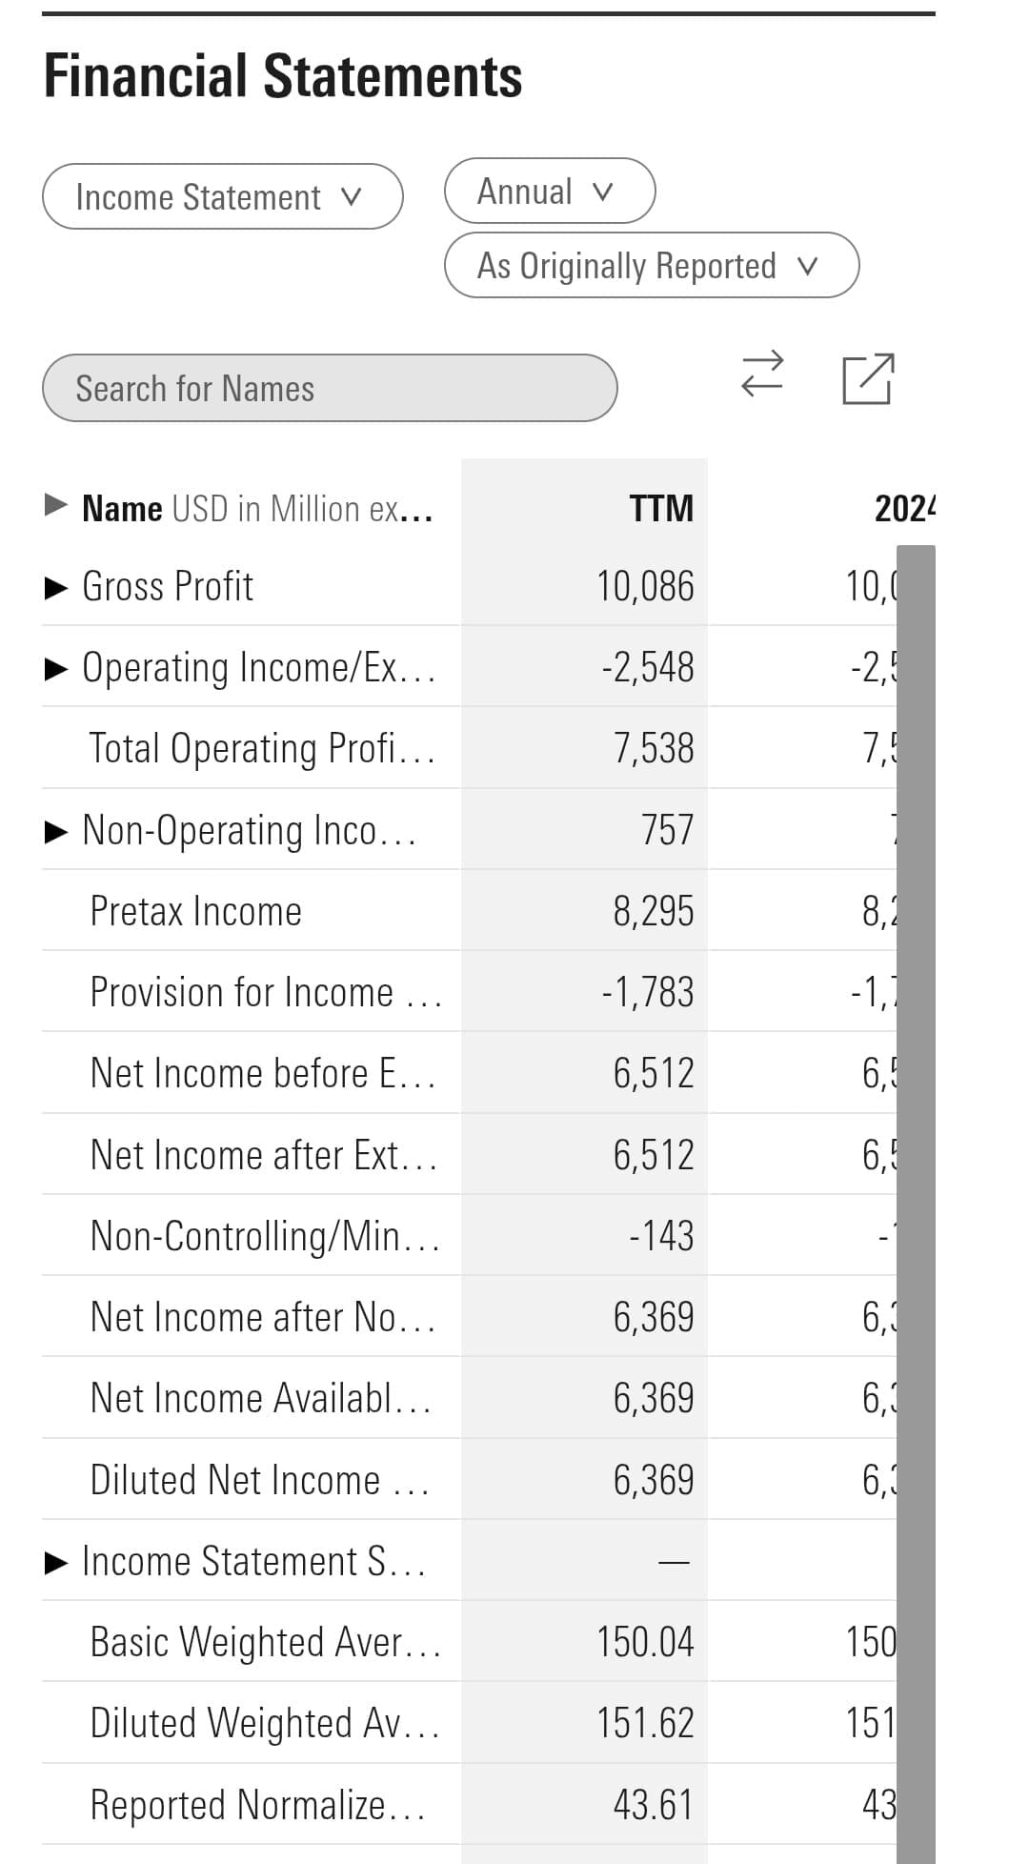Click the Pretax Income row label
This screenshot has width=1029, height=1864.
pos(194,911)
